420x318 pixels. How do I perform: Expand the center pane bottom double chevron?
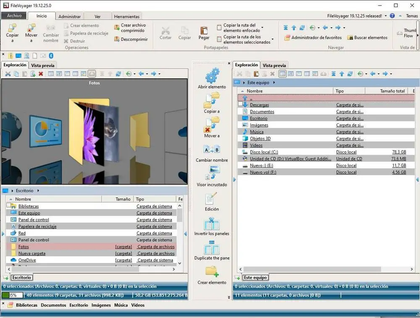229,297
